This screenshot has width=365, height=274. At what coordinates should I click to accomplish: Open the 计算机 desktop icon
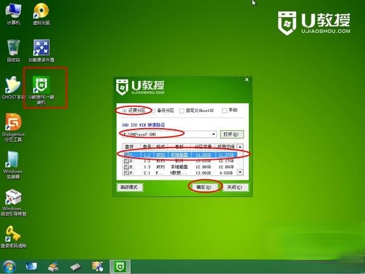tap(13, 14)
